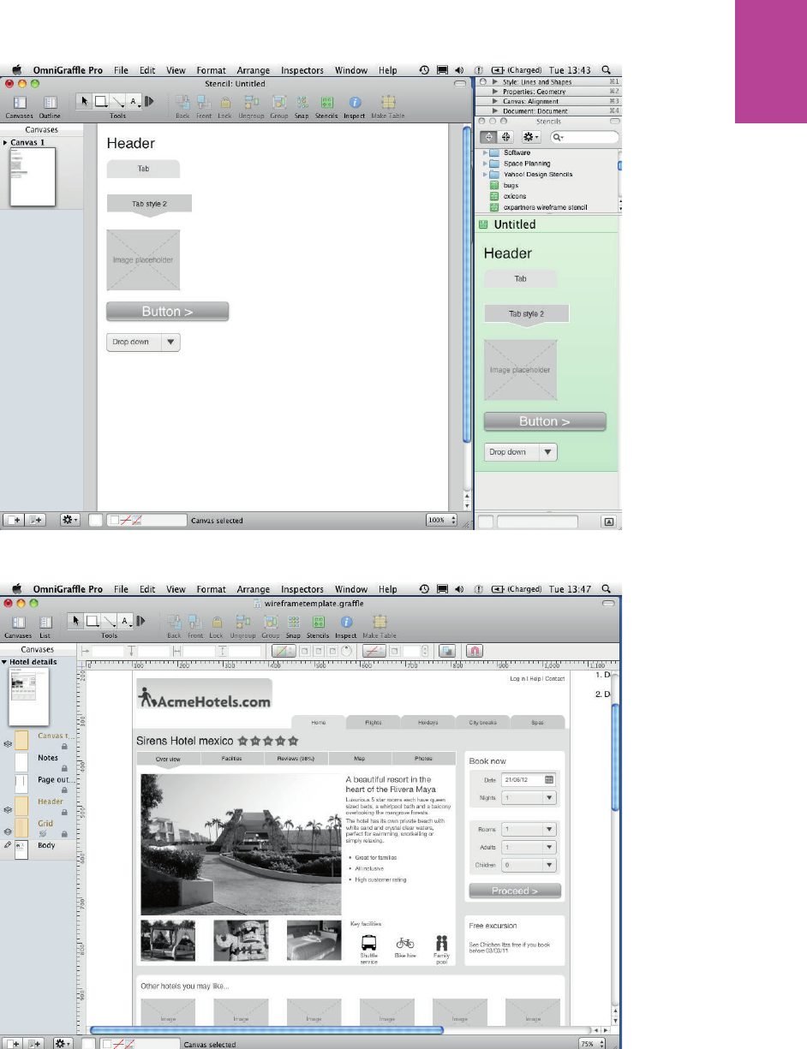Expand the Yahoo! Design Stencils folder
This screenshot has width=807, height=1049.
pyautogui.click(x=486, y=175)
